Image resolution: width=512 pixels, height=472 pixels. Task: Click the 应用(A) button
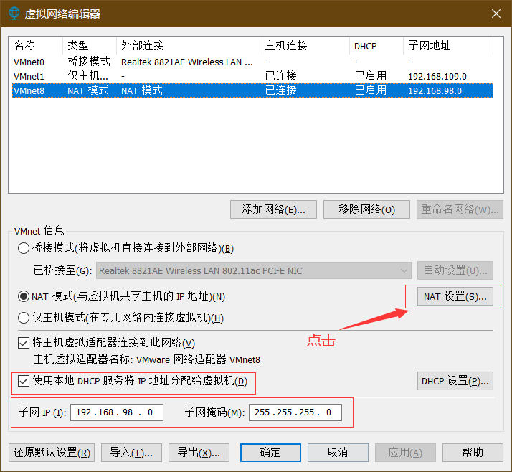click(405, 453)
